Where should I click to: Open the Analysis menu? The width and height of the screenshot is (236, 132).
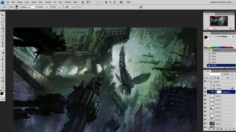point(48,2)
